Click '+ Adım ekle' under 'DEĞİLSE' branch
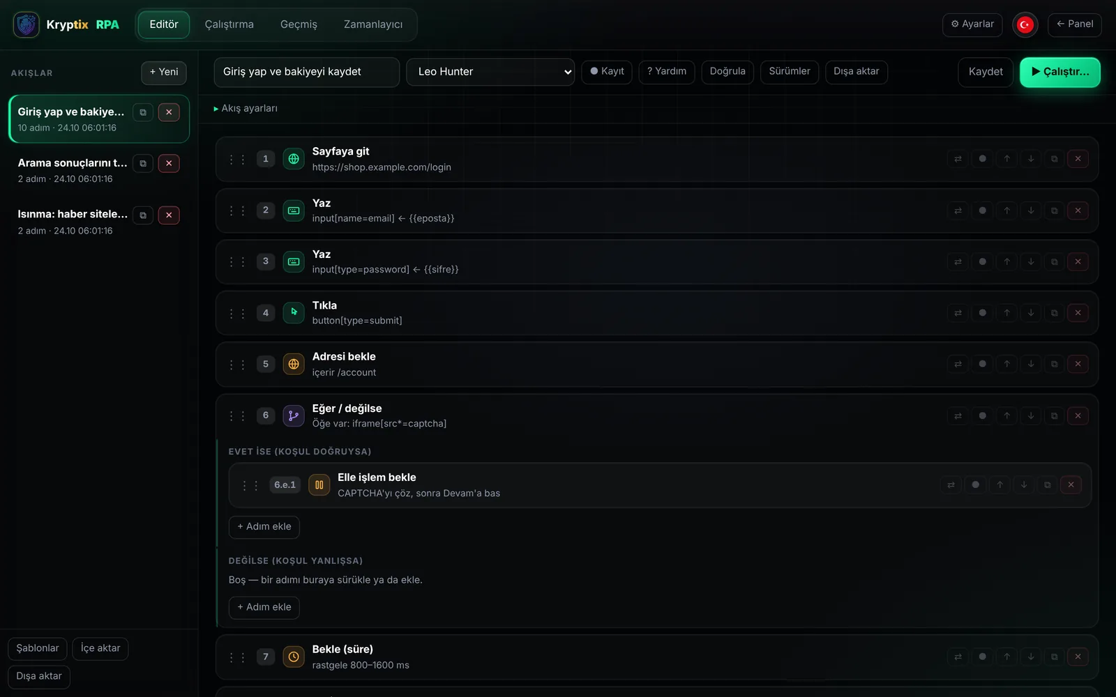Screen dimensions: 1116x697 pyautogui.click(x=264, y=608)
